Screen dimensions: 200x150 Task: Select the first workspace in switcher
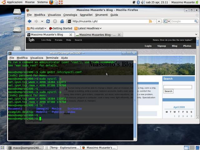point(187,148)
